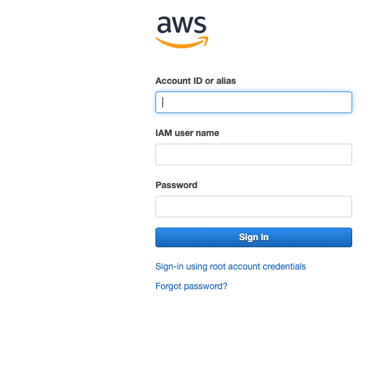Click the blue Sign In button
Viewport: 389px width, 382px height.
click(254, 237)
